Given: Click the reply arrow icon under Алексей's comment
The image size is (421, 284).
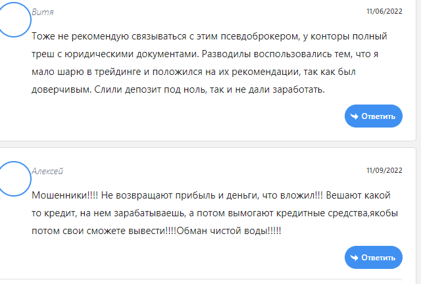Looking at the screenshot, I should (355, 258).
